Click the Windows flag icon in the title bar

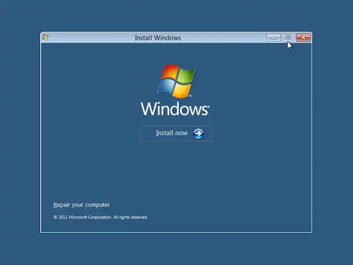coord(45,38)
